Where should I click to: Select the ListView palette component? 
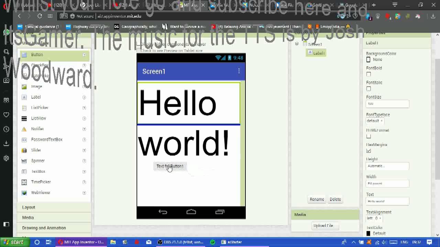pyautogui.click(x=38, y=118)
